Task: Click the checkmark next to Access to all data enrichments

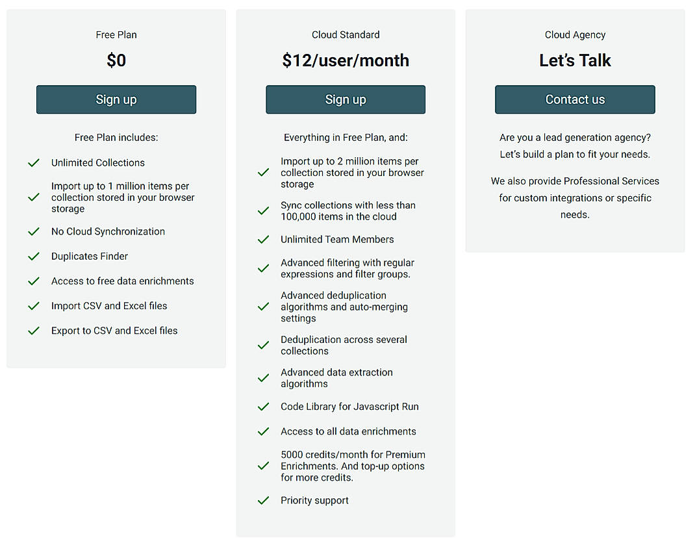Action: [x=263, y=431]
